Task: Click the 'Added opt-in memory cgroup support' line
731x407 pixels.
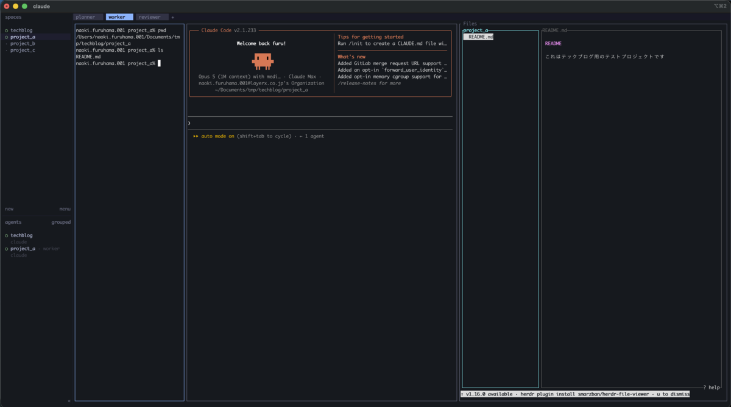Action: point(392,77)
